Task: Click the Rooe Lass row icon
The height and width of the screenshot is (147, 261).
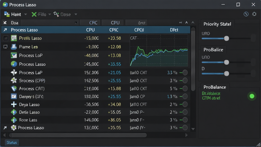Action: coord(14,120)
